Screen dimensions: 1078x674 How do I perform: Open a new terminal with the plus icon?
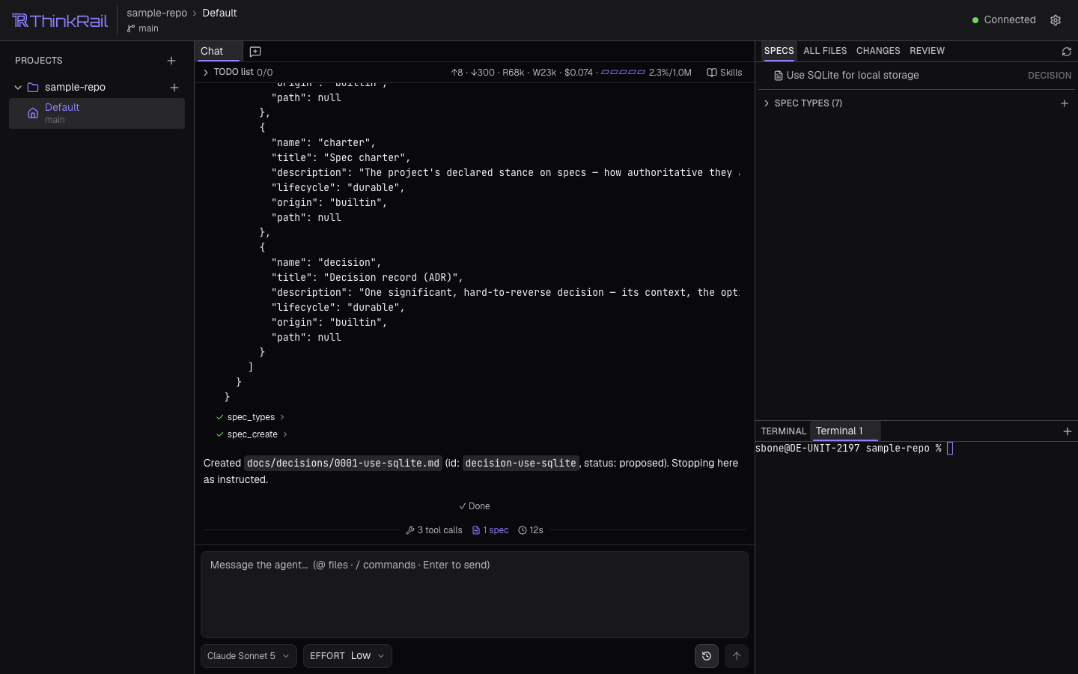(x=1068, y=431)
